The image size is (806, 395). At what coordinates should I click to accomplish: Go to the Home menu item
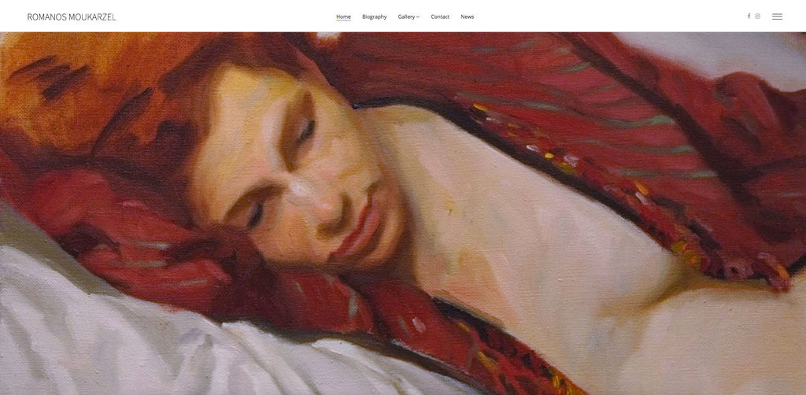(x=343, y=17)
